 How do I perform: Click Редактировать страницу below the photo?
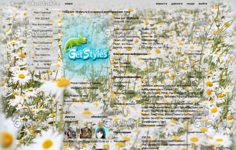[86, 83]
